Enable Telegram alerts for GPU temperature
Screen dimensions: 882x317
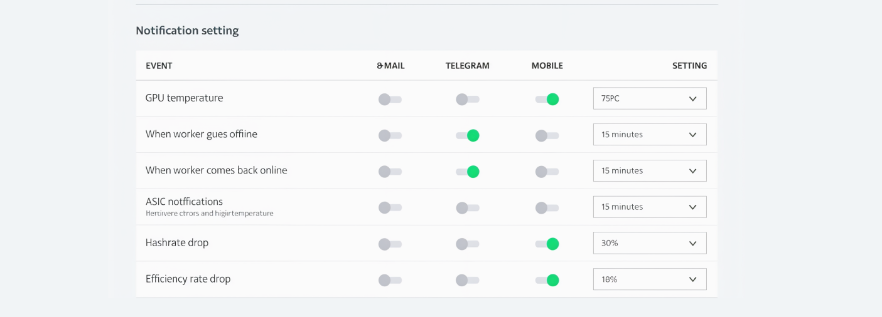coord(468,99)
